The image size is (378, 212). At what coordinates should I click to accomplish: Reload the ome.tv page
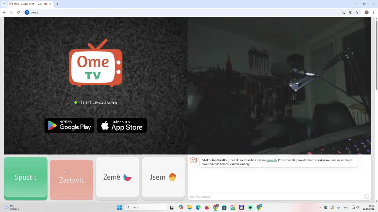18,12
